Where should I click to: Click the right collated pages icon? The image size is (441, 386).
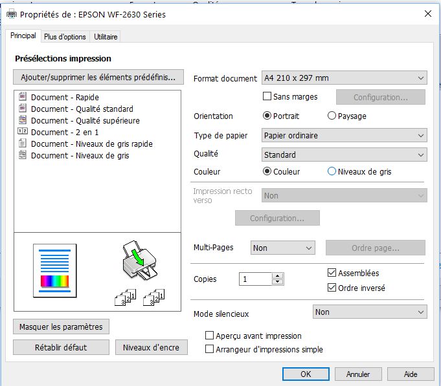(x=154, y=297)
